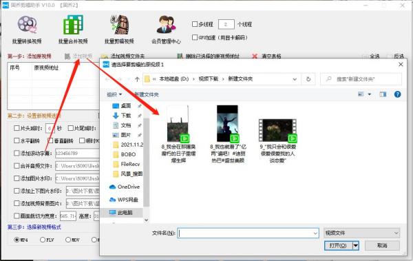Screen dimensions: 413x261
Task: Close the file selection dialog
Action: click(401, 64)
